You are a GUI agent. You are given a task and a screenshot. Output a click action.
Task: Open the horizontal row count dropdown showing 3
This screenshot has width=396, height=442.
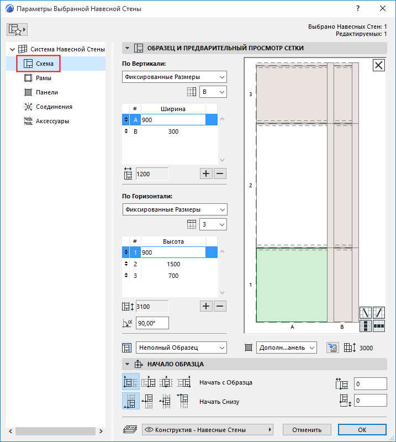[x=213, y=224]
